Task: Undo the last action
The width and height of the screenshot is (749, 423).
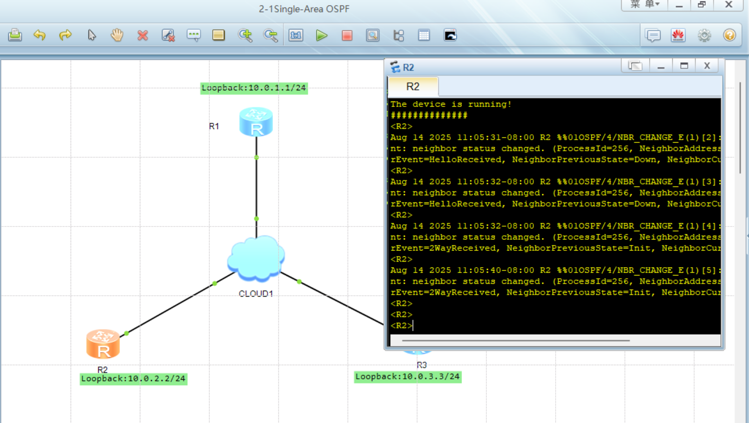Action: tap(40, 35)
